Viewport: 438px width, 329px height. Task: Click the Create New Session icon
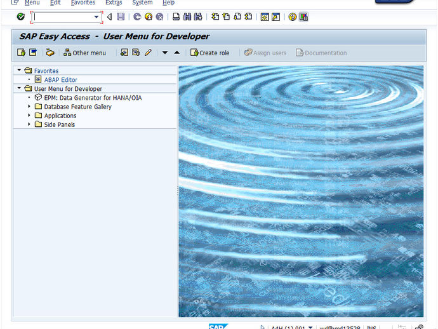pyautogui.click(x=265, y=17)
